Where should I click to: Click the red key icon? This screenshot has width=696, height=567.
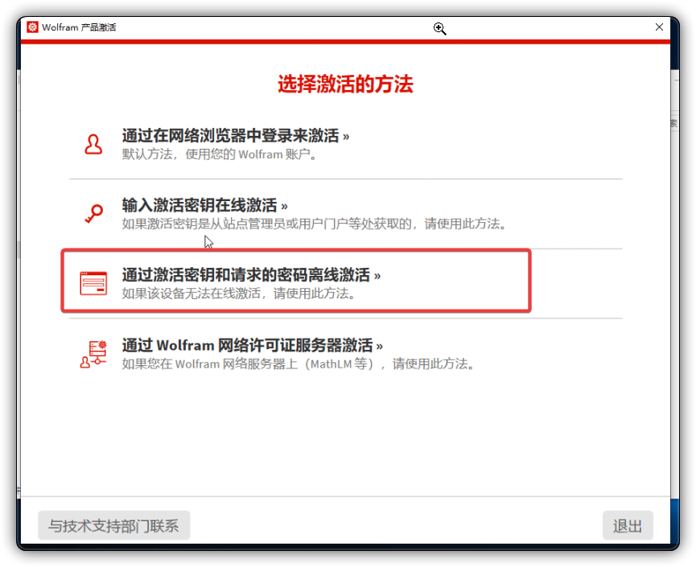(93, 214)
